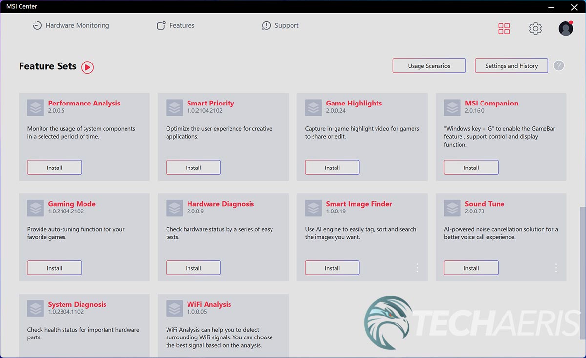The width and height of the screenshot is (586, 358).
Task: Click the Smart Priority stack icon
Action: coord(174,107)
